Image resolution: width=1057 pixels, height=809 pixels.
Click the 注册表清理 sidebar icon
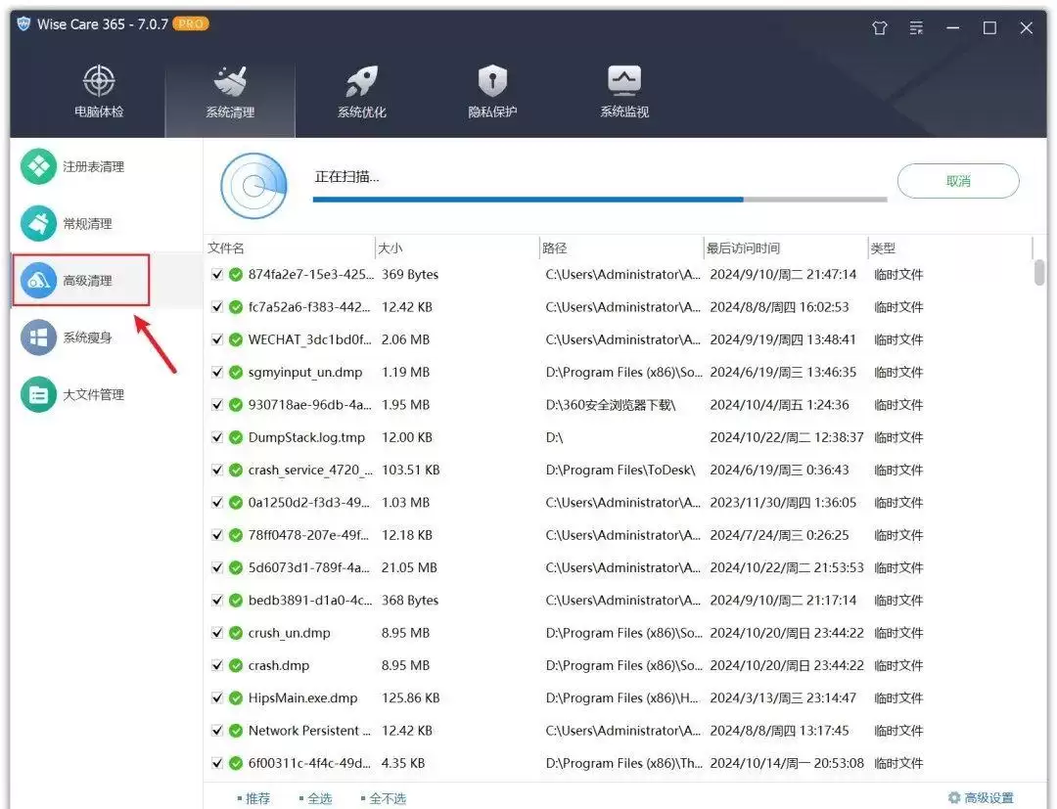click(x=38, y=166)
